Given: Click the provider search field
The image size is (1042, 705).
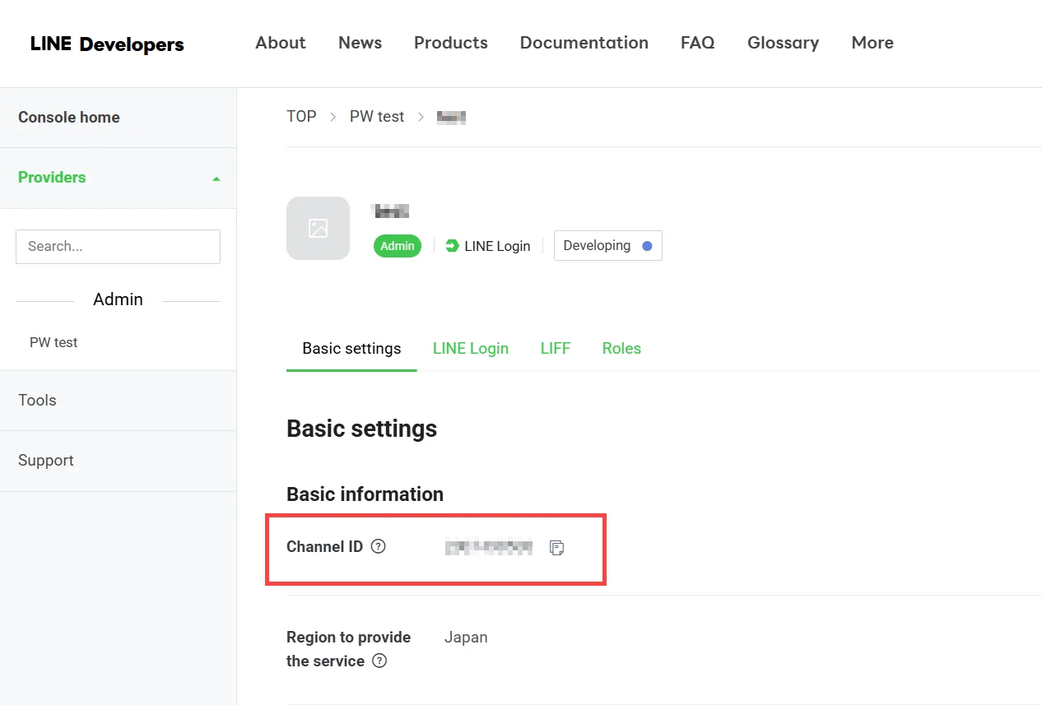Looking at the screenshot, I should pyautogui.click(x=118, y=246).
